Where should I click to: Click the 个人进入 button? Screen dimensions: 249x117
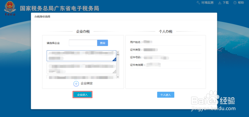[166, 95]
